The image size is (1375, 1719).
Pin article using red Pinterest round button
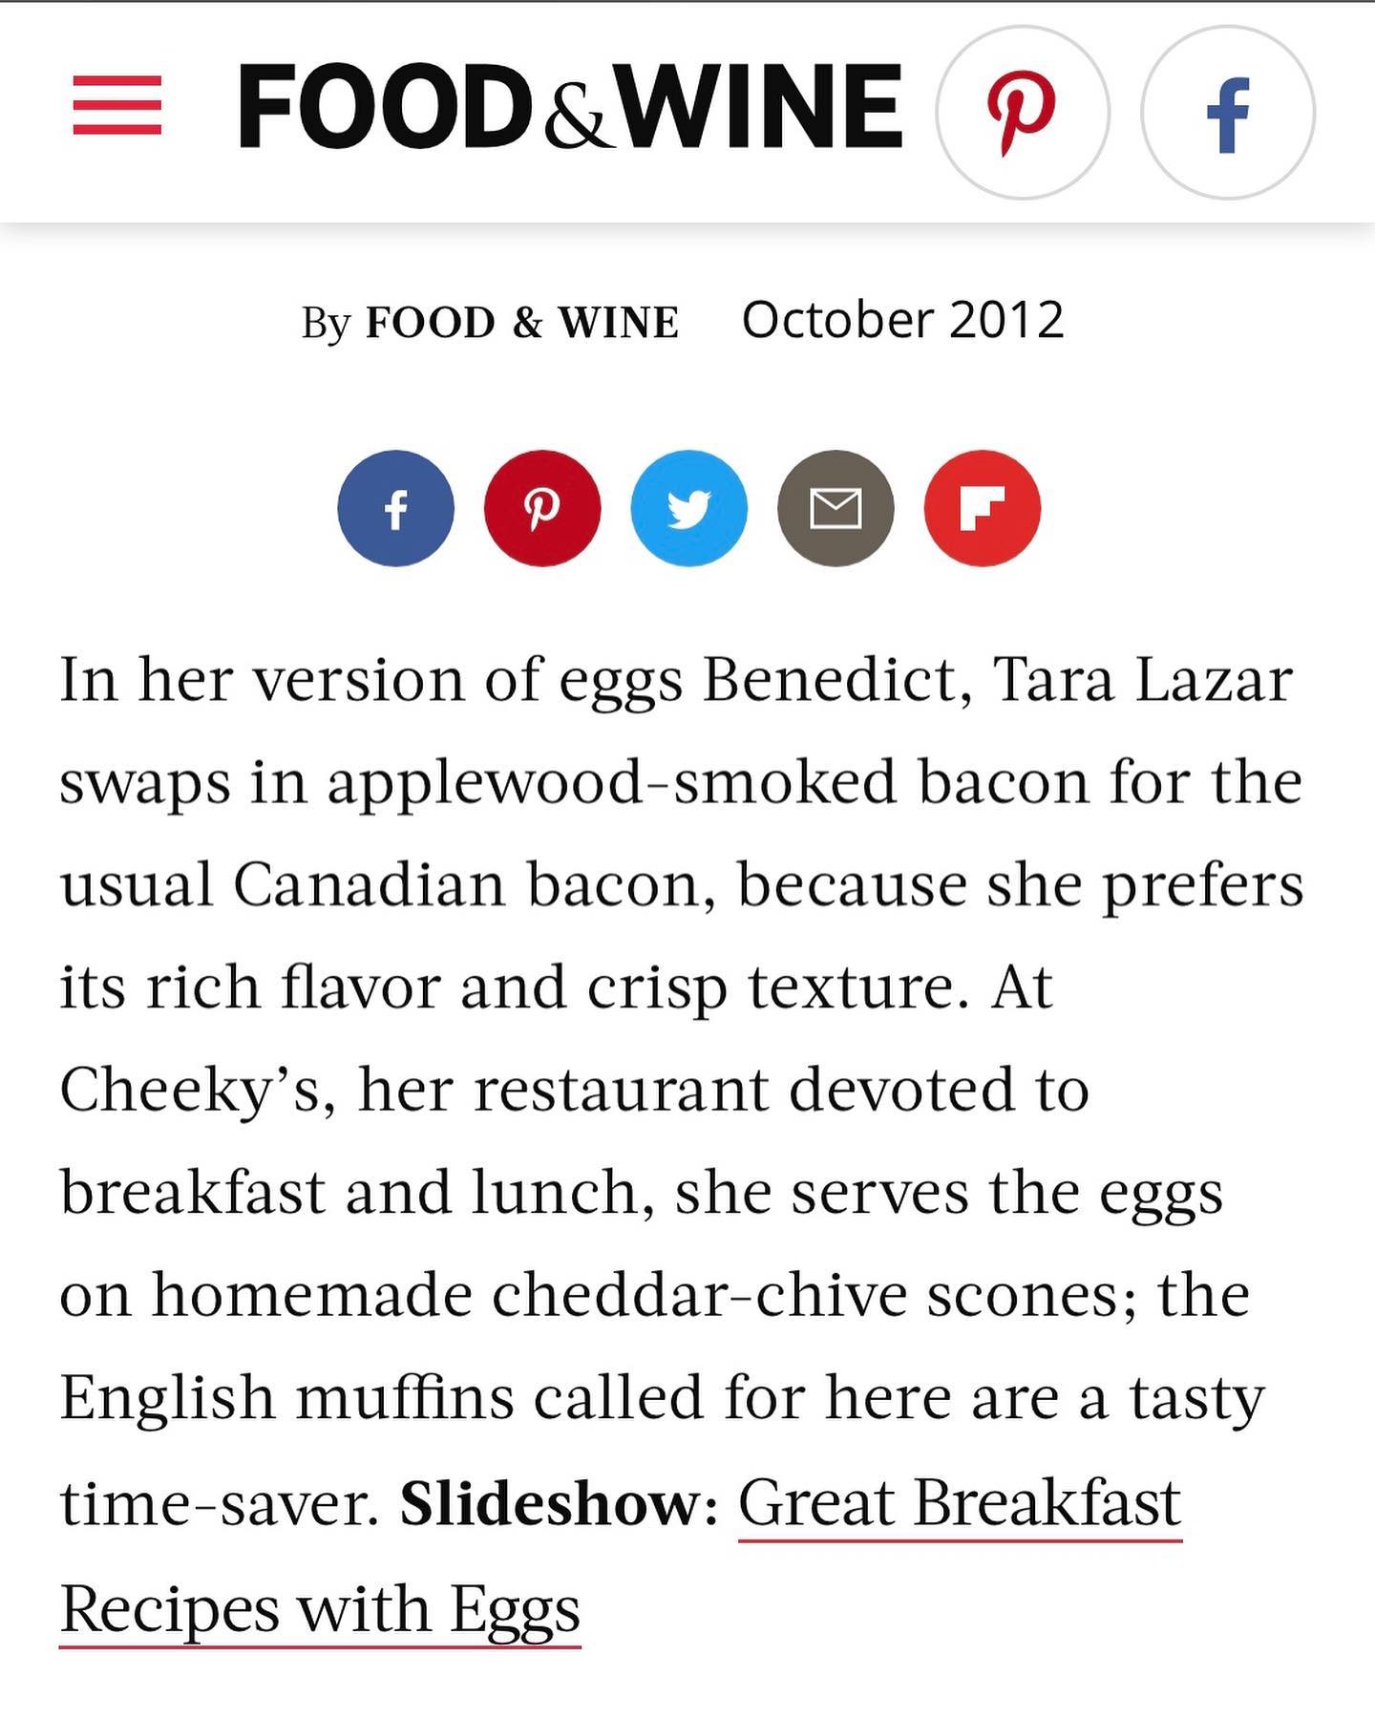(x=542, y=508)
